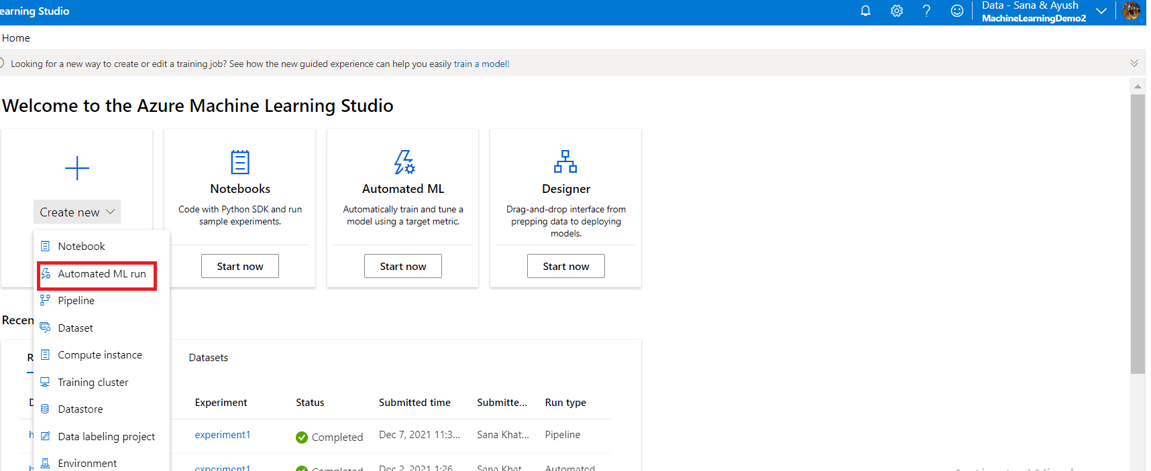
Task: Start now on Automated ML card
Action: pos(403,266)
